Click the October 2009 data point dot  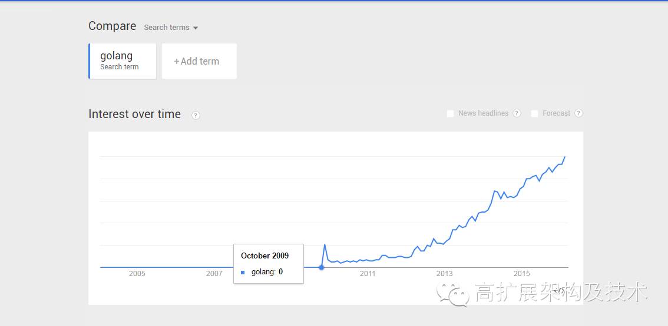pos(321,267)
